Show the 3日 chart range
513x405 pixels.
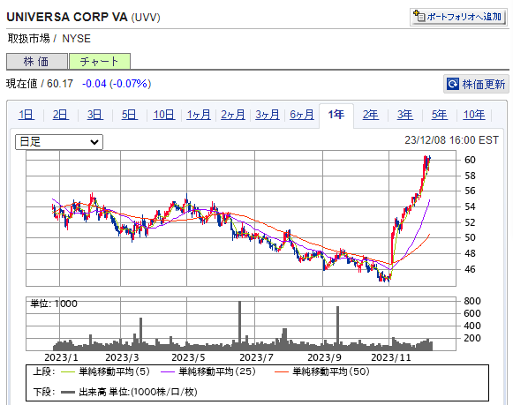pos(94,115)
